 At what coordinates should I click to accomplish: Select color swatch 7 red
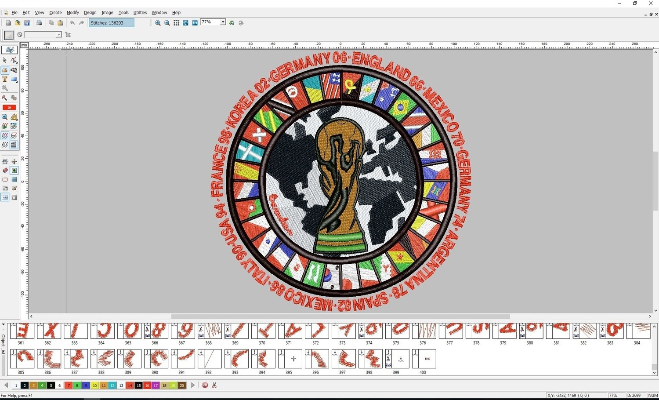68,385
